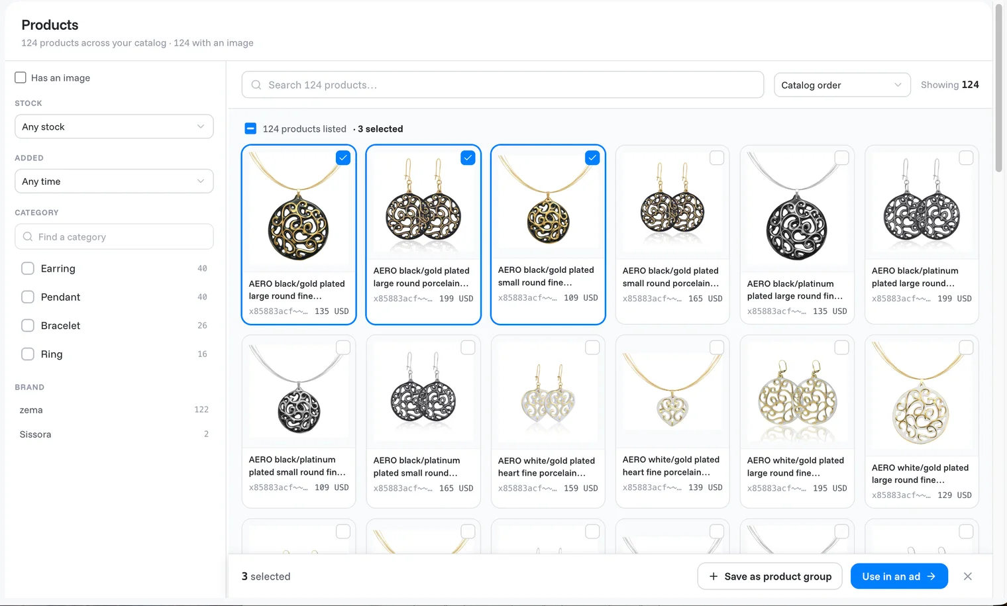Click the search magnifier icon in the products search bar
The width and height of the screenshot is (1007, 606).
[x=256, y=85]
